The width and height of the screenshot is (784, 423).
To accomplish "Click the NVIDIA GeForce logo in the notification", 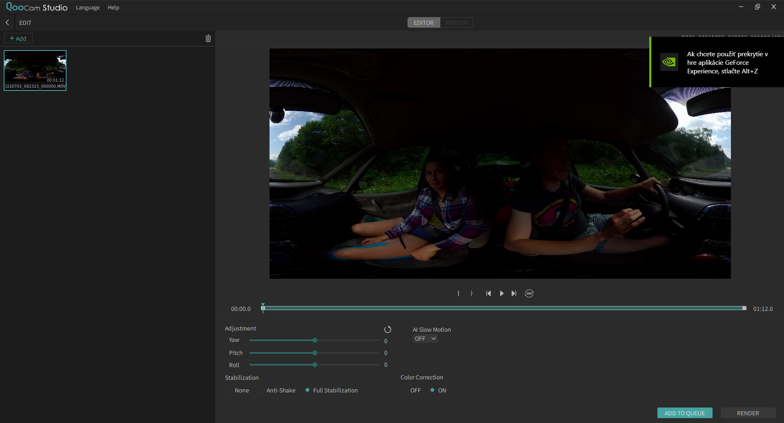I will coord(669,62).
